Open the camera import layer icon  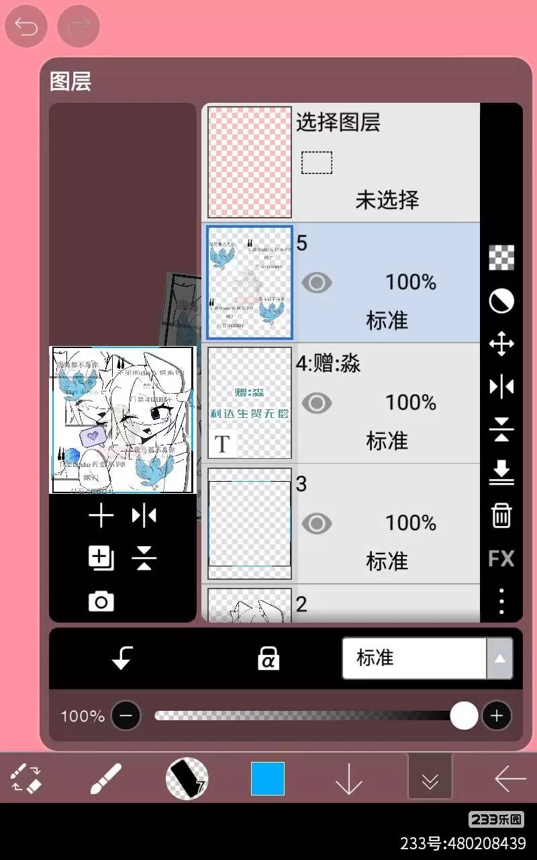coord(101,601)
